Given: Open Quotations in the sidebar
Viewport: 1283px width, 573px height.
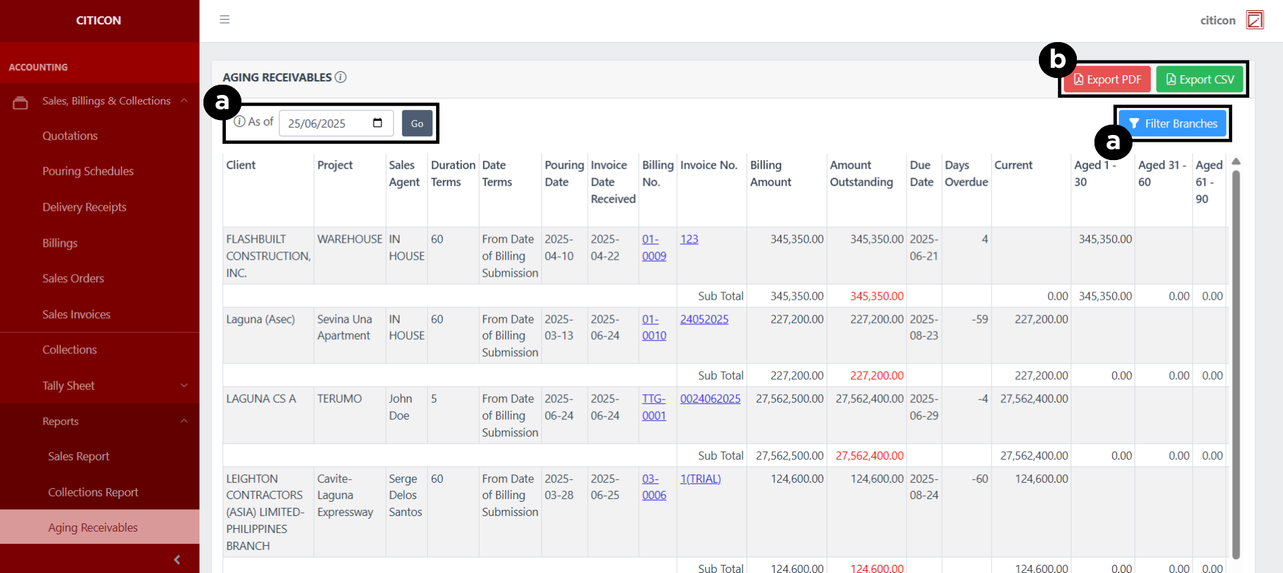Looking at the screenshot, I should point(70,136).
